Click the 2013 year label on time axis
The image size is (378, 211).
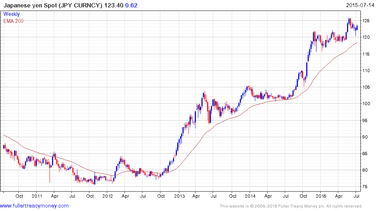click(x=179, y=196)
